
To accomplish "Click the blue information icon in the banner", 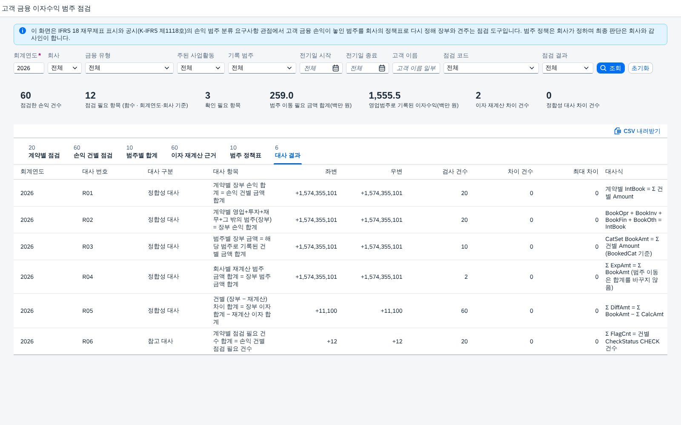I will [x=23, y=31].
